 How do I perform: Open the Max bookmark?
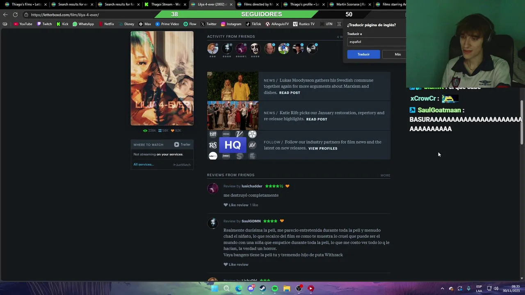(145, 24)
